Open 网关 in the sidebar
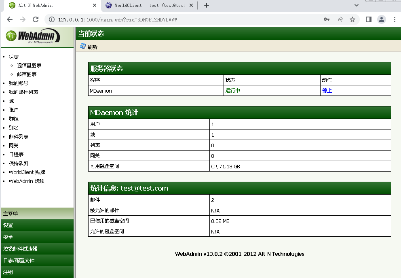Image resolution: width=401 pixels, height=278 pixels. [14, 146]
